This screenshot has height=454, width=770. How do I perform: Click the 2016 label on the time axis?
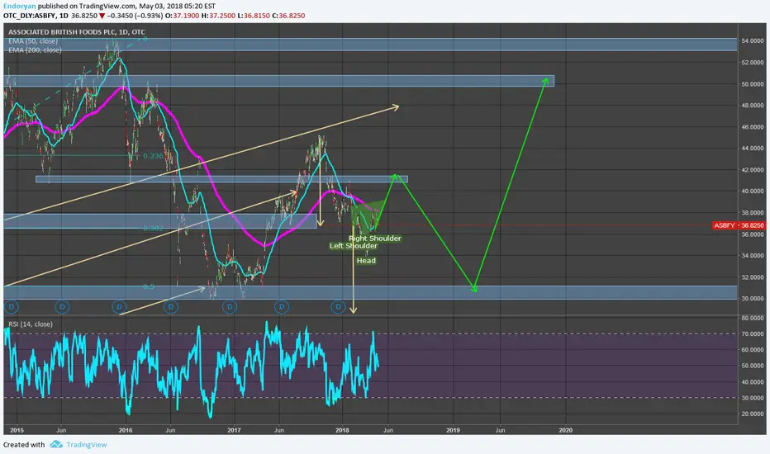126,430
